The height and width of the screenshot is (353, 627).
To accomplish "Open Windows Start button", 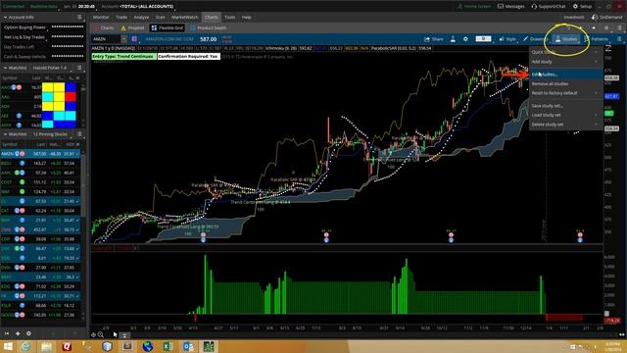I will tap(8, 346).
